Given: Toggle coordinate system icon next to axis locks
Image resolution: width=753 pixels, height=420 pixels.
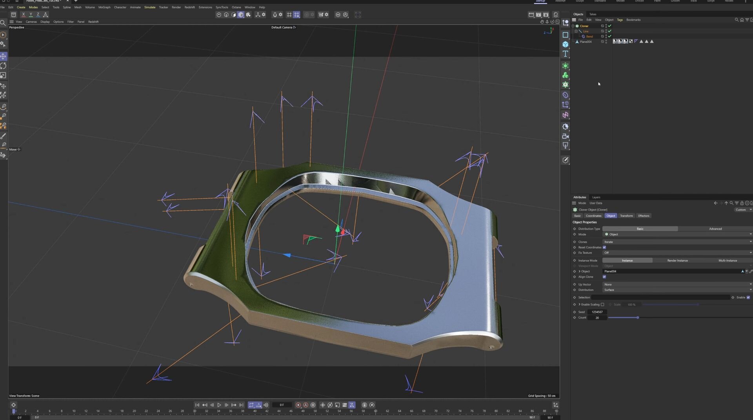Looking at the screenshot, I should [45, 14].
